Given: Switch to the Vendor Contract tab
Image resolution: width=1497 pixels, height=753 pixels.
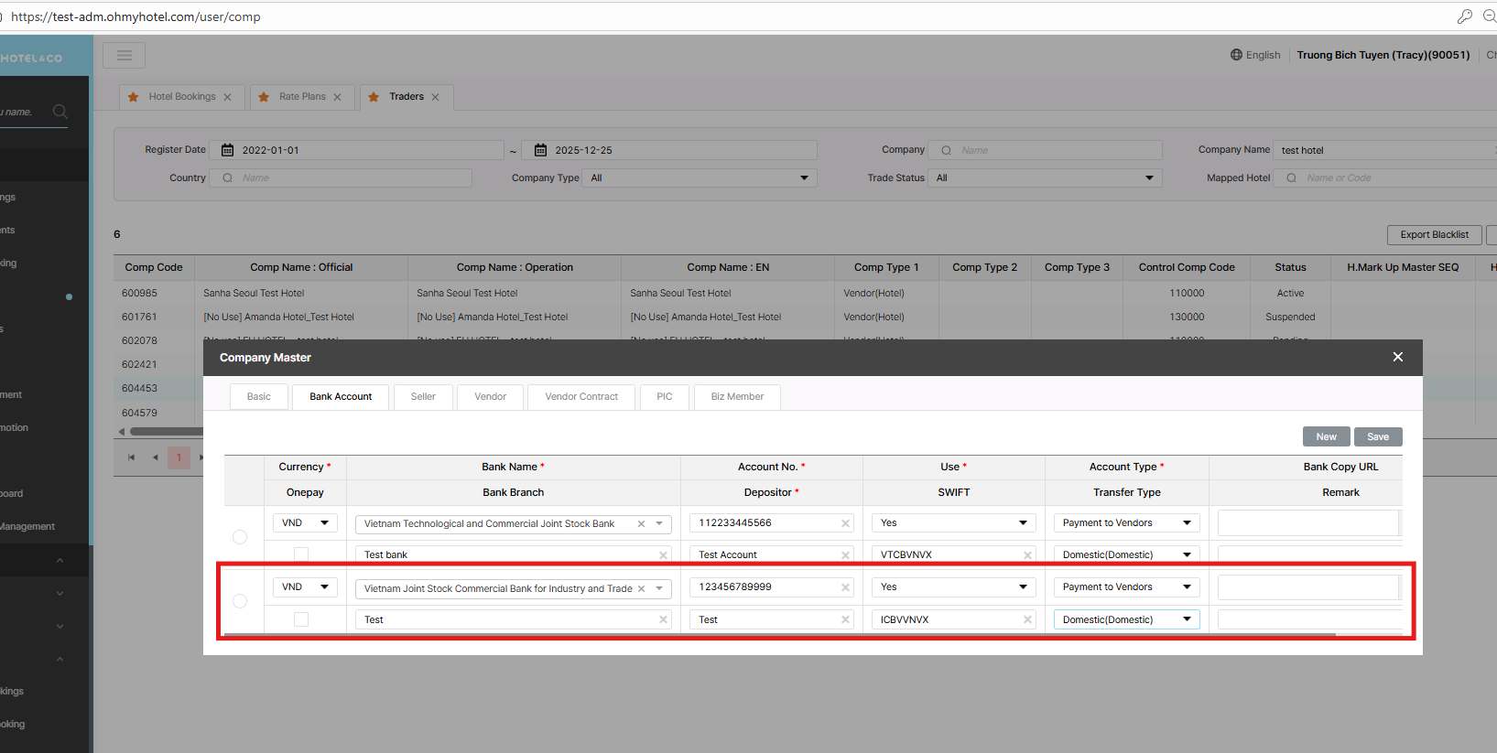Looking at the screenshot, I should [581, 397].
